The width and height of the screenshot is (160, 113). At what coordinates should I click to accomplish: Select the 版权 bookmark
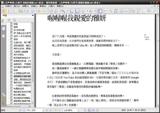point(16,27)
